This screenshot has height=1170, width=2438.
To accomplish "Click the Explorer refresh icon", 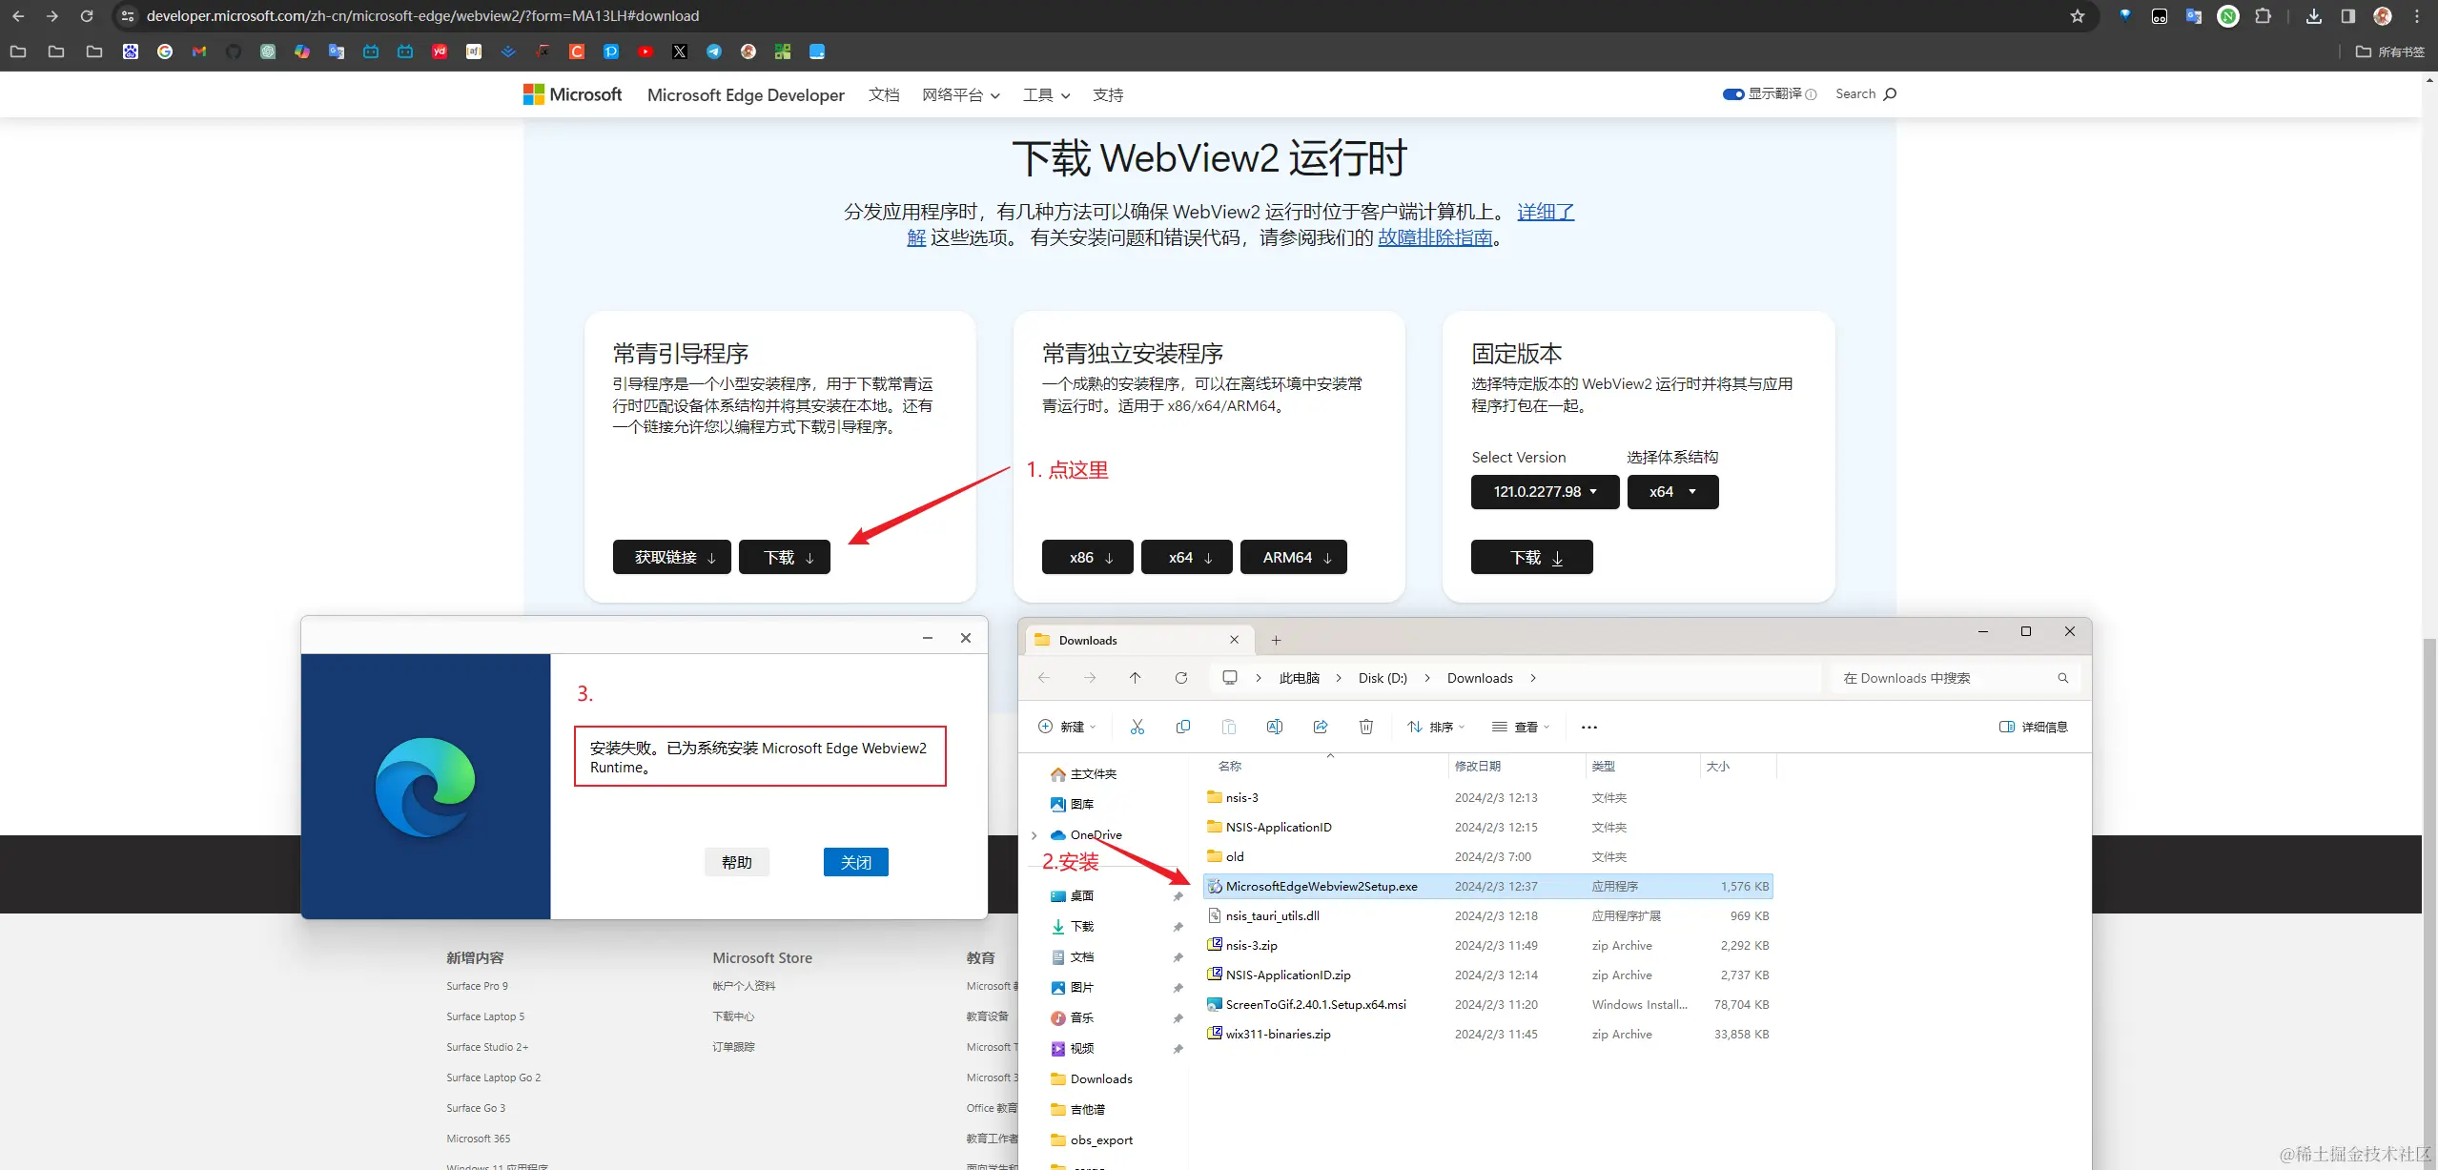I will [1180, 678].
